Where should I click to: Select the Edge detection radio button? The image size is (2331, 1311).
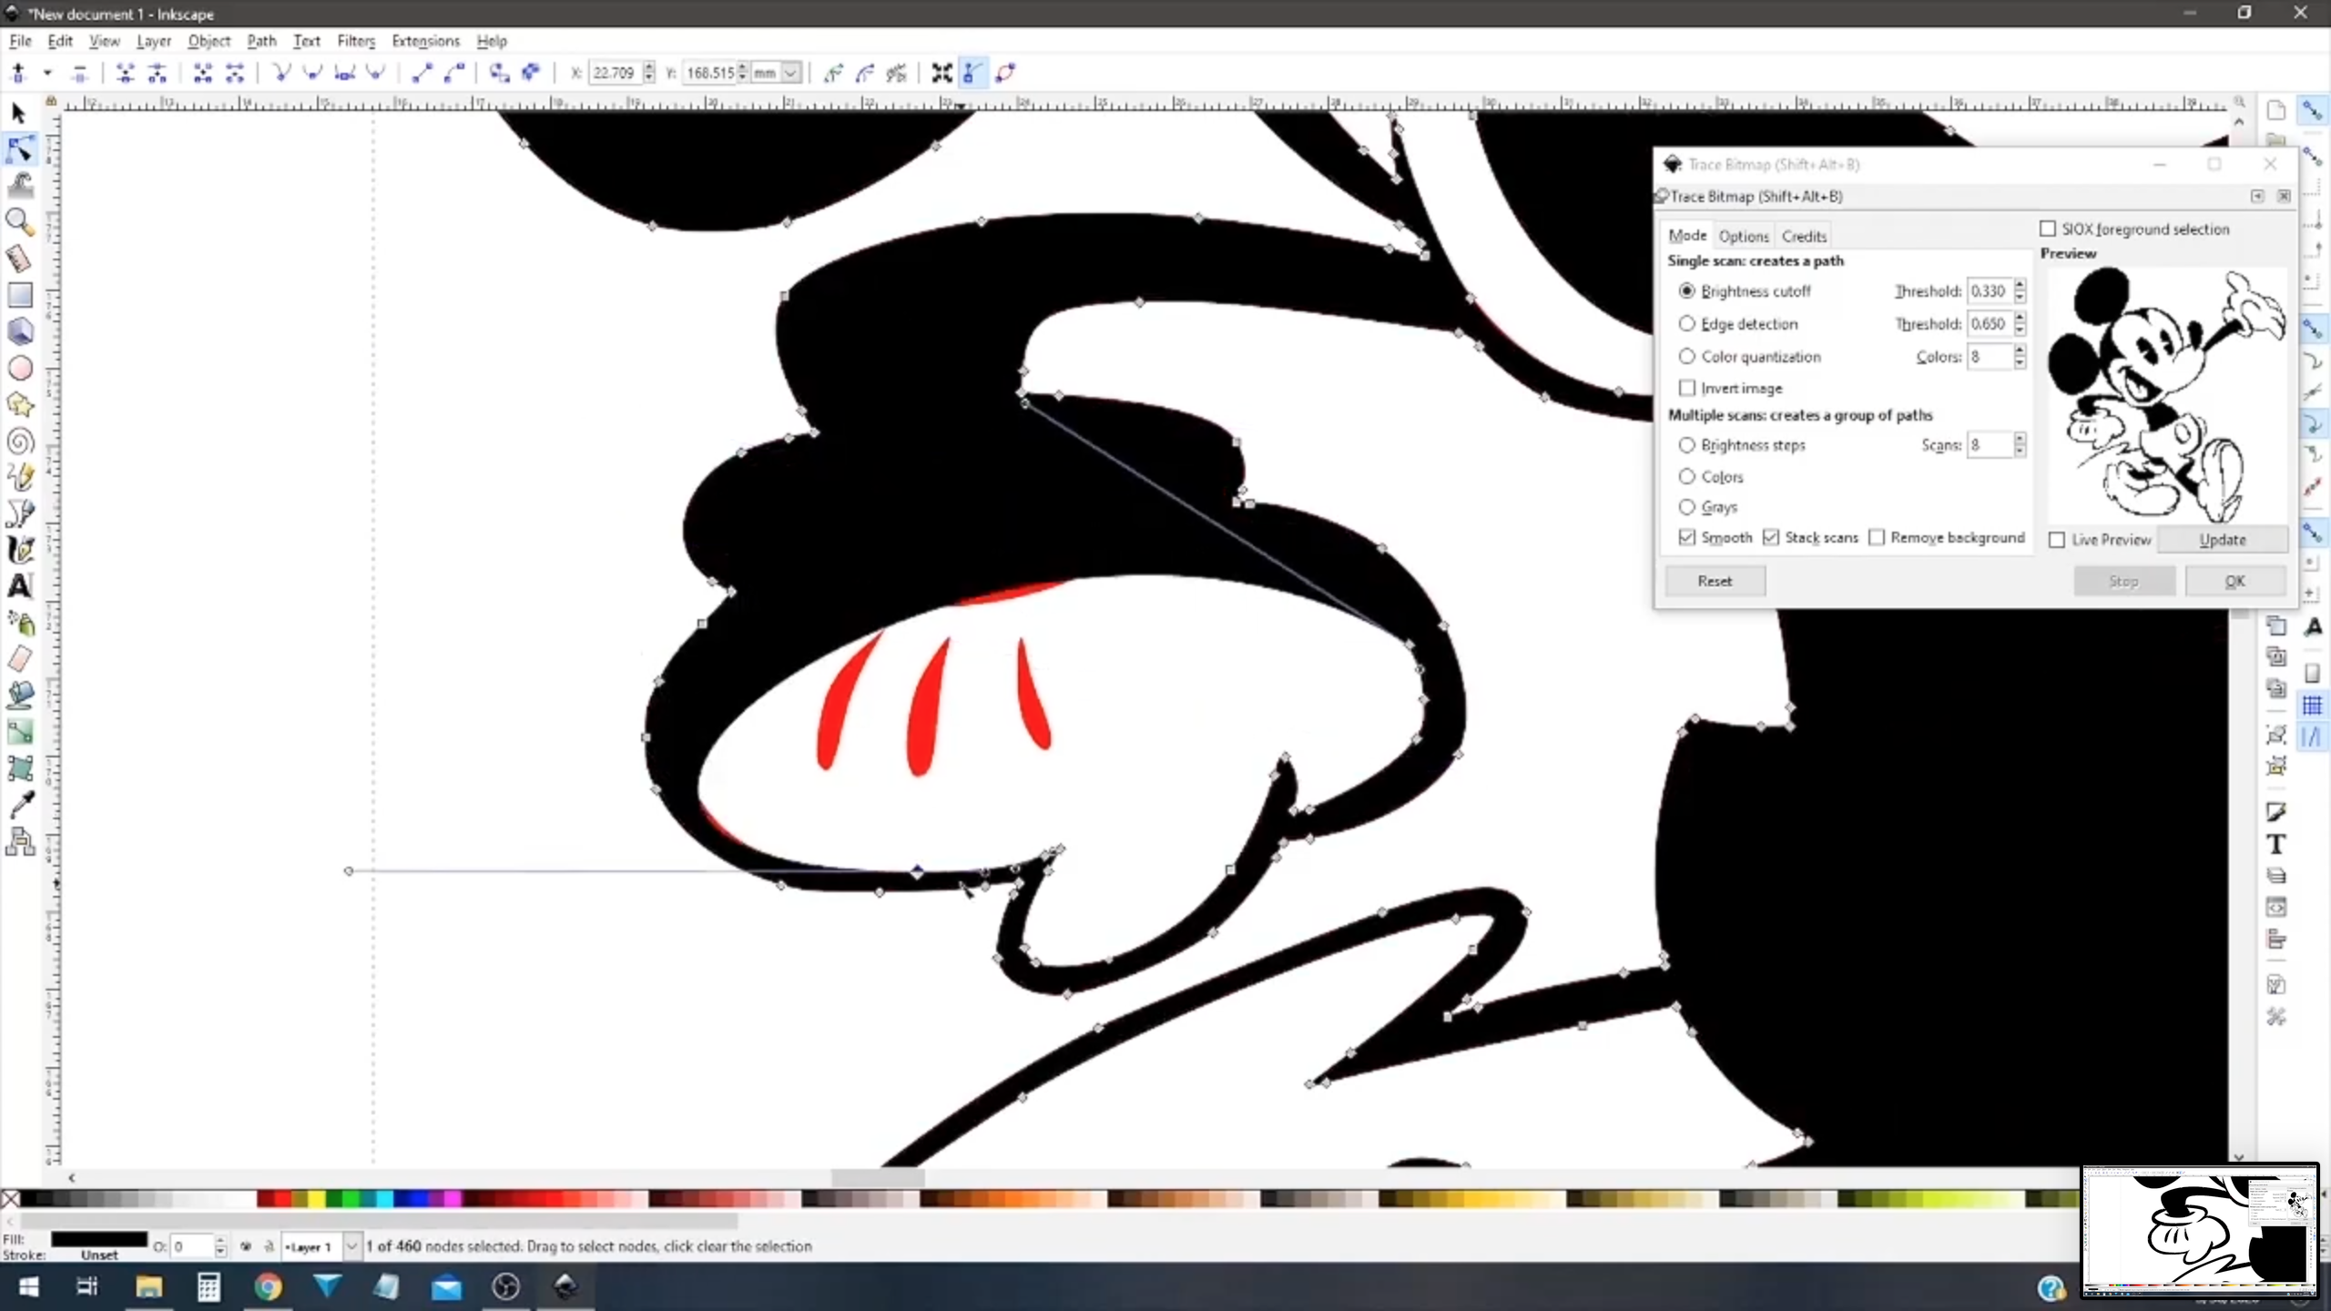click(1687, 323)
